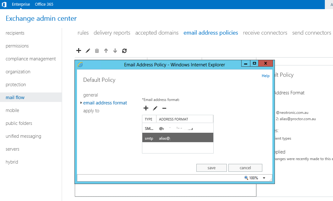This screenshot has width=333, height=201.
Task: Go to the general section of Default Policy
Action: (x=90, y=95)
